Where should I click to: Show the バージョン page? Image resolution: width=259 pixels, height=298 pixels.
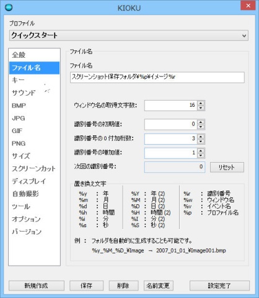(34, 232)
